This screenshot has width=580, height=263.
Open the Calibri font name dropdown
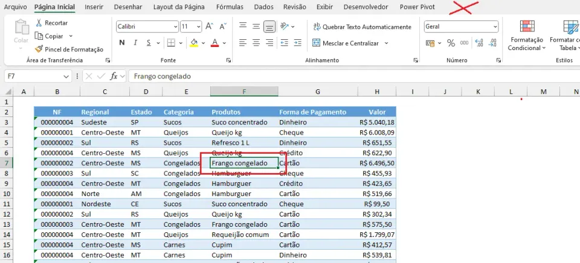[147, 27]
